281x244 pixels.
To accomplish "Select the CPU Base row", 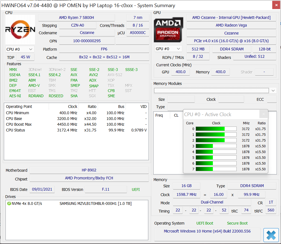I will point(76,119).
